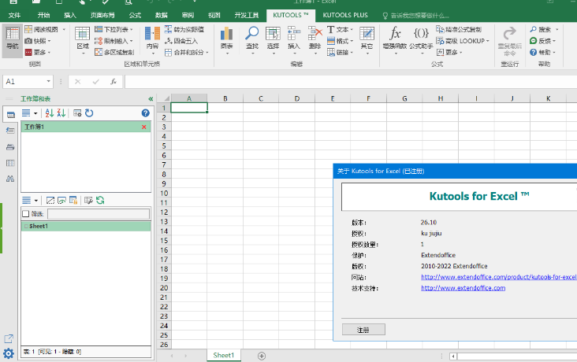Select Sheet1 in the navigation sheet list
577x362 pixels.
point(86,226)
